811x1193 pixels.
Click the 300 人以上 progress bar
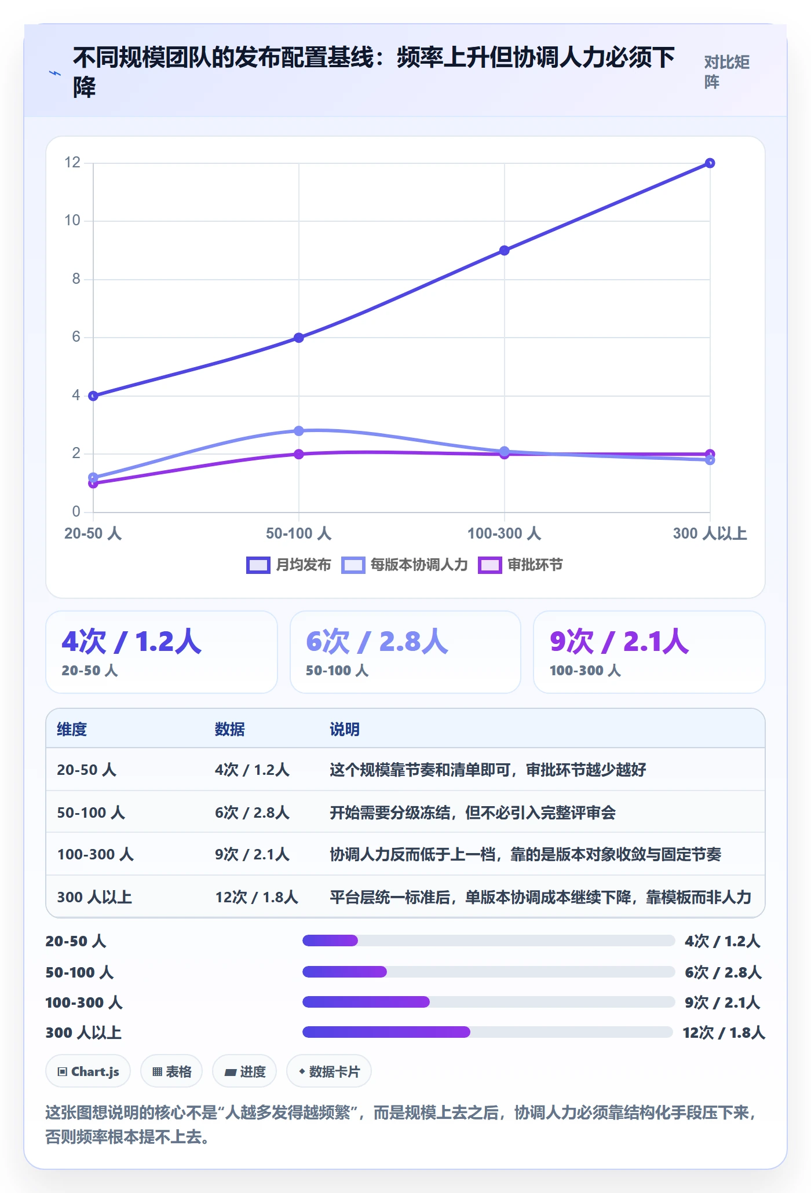coord(487,1032)
